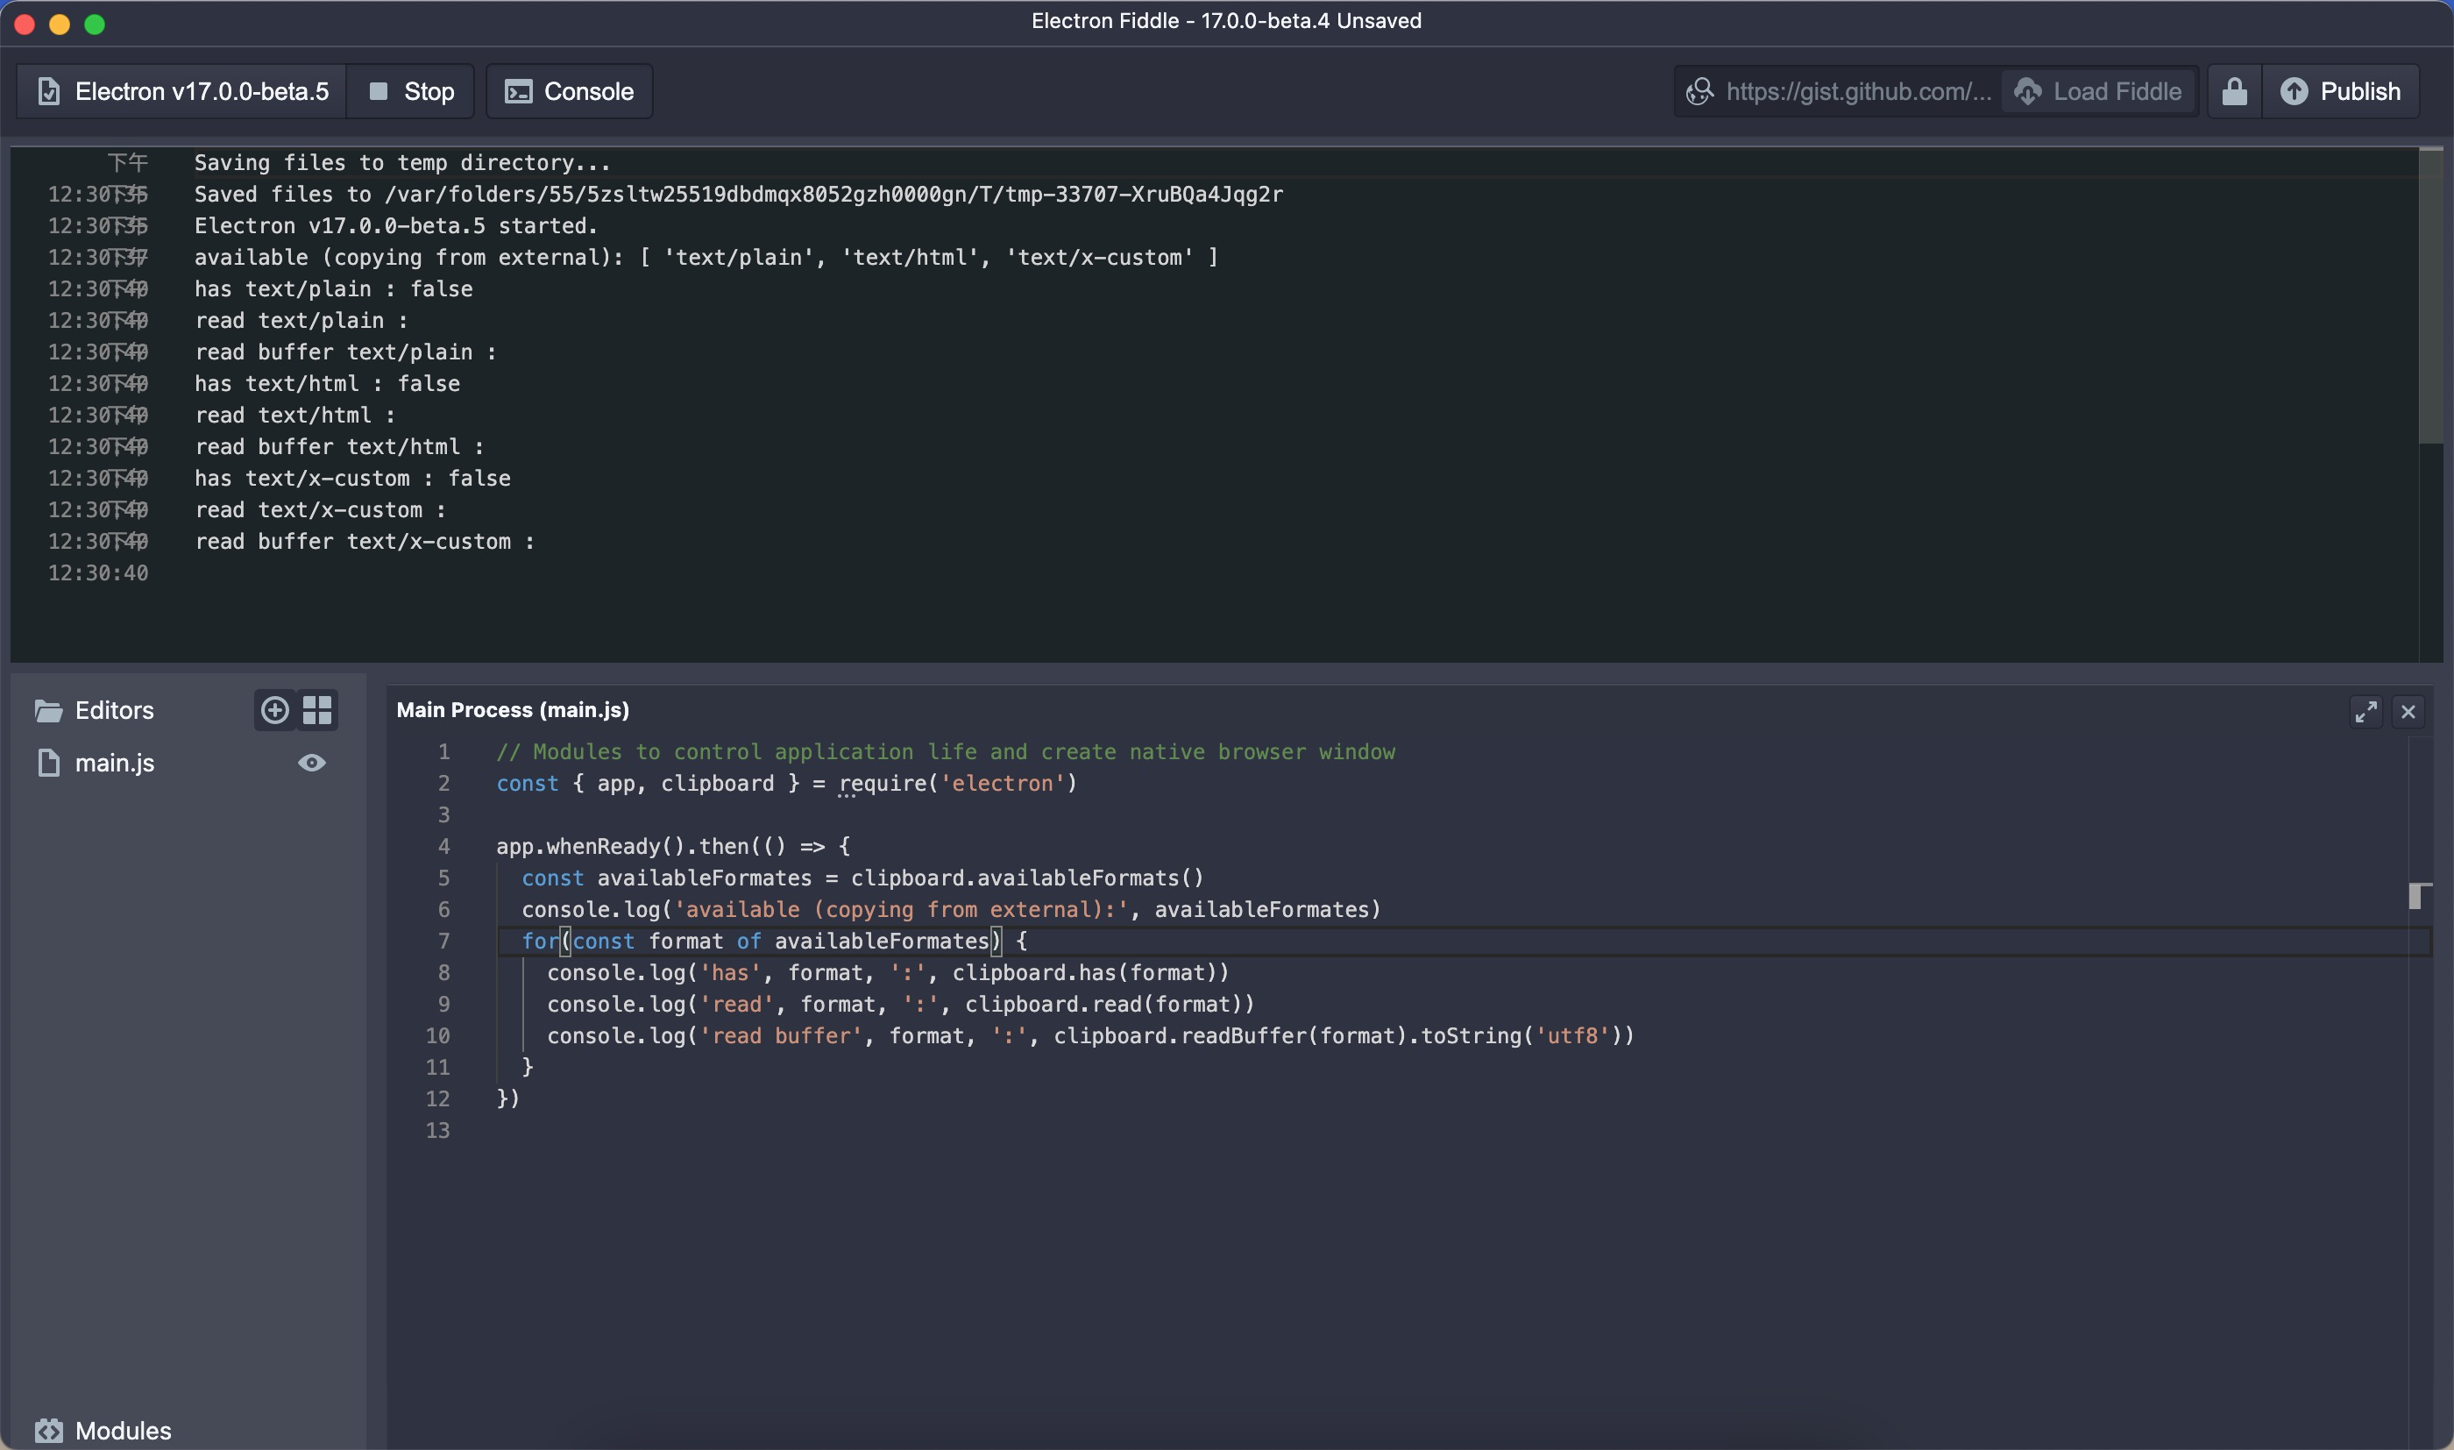The height and width of the screenshot is (1450, 2454).
Task: Click the console icon on the Console button
Action: [x=521, y=91]
